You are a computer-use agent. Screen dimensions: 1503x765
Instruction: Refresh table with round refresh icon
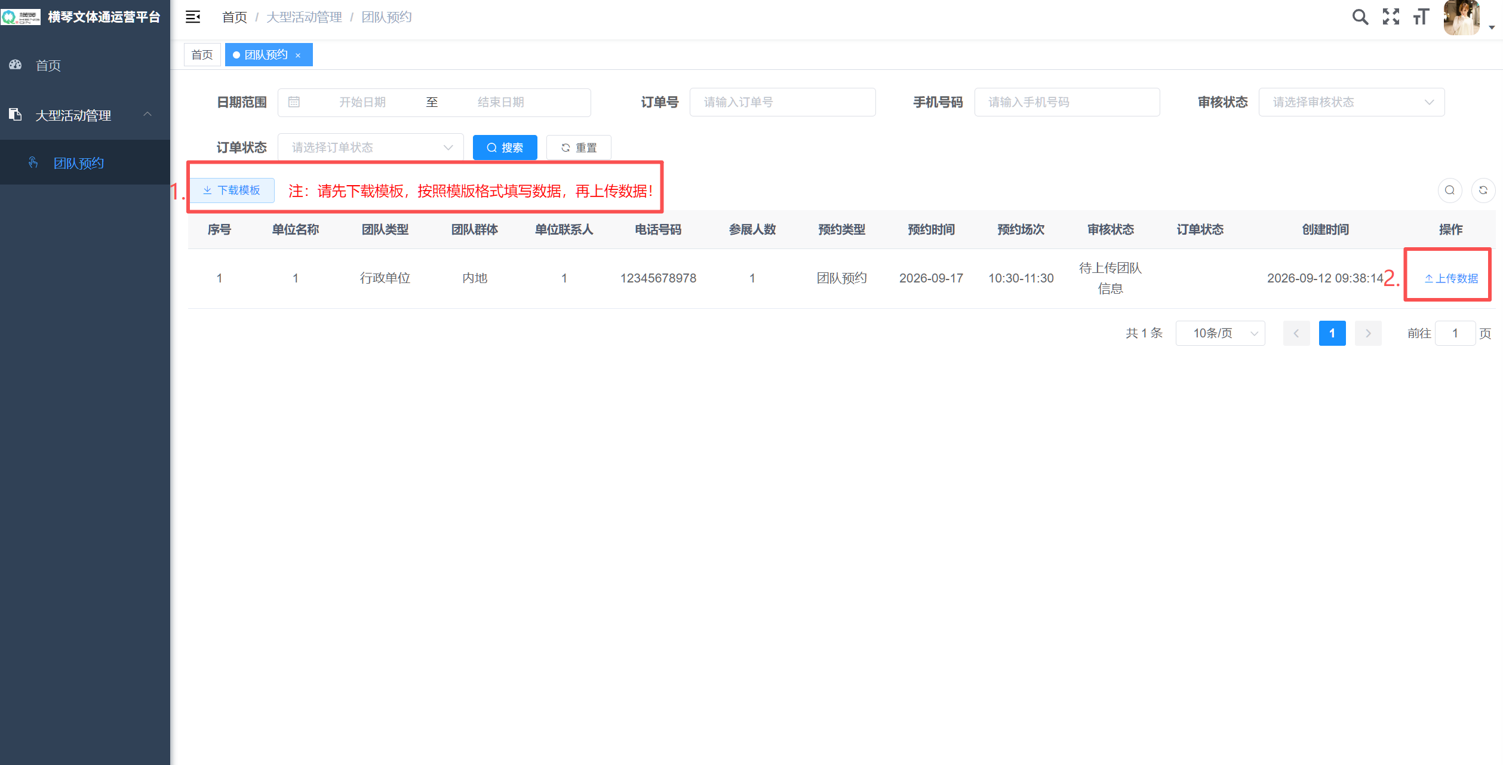[1483, 191]
